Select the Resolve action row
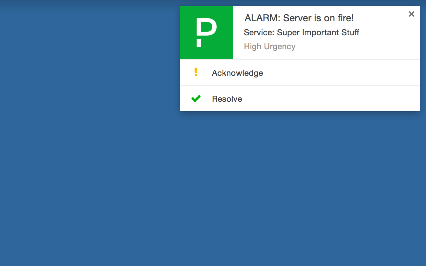 pyautogui.click(x=300, y=98)
